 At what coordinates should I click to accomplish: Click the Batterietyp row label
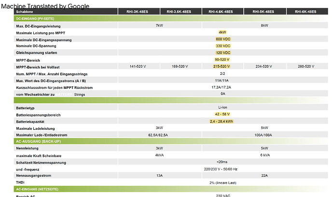[25, 108]
